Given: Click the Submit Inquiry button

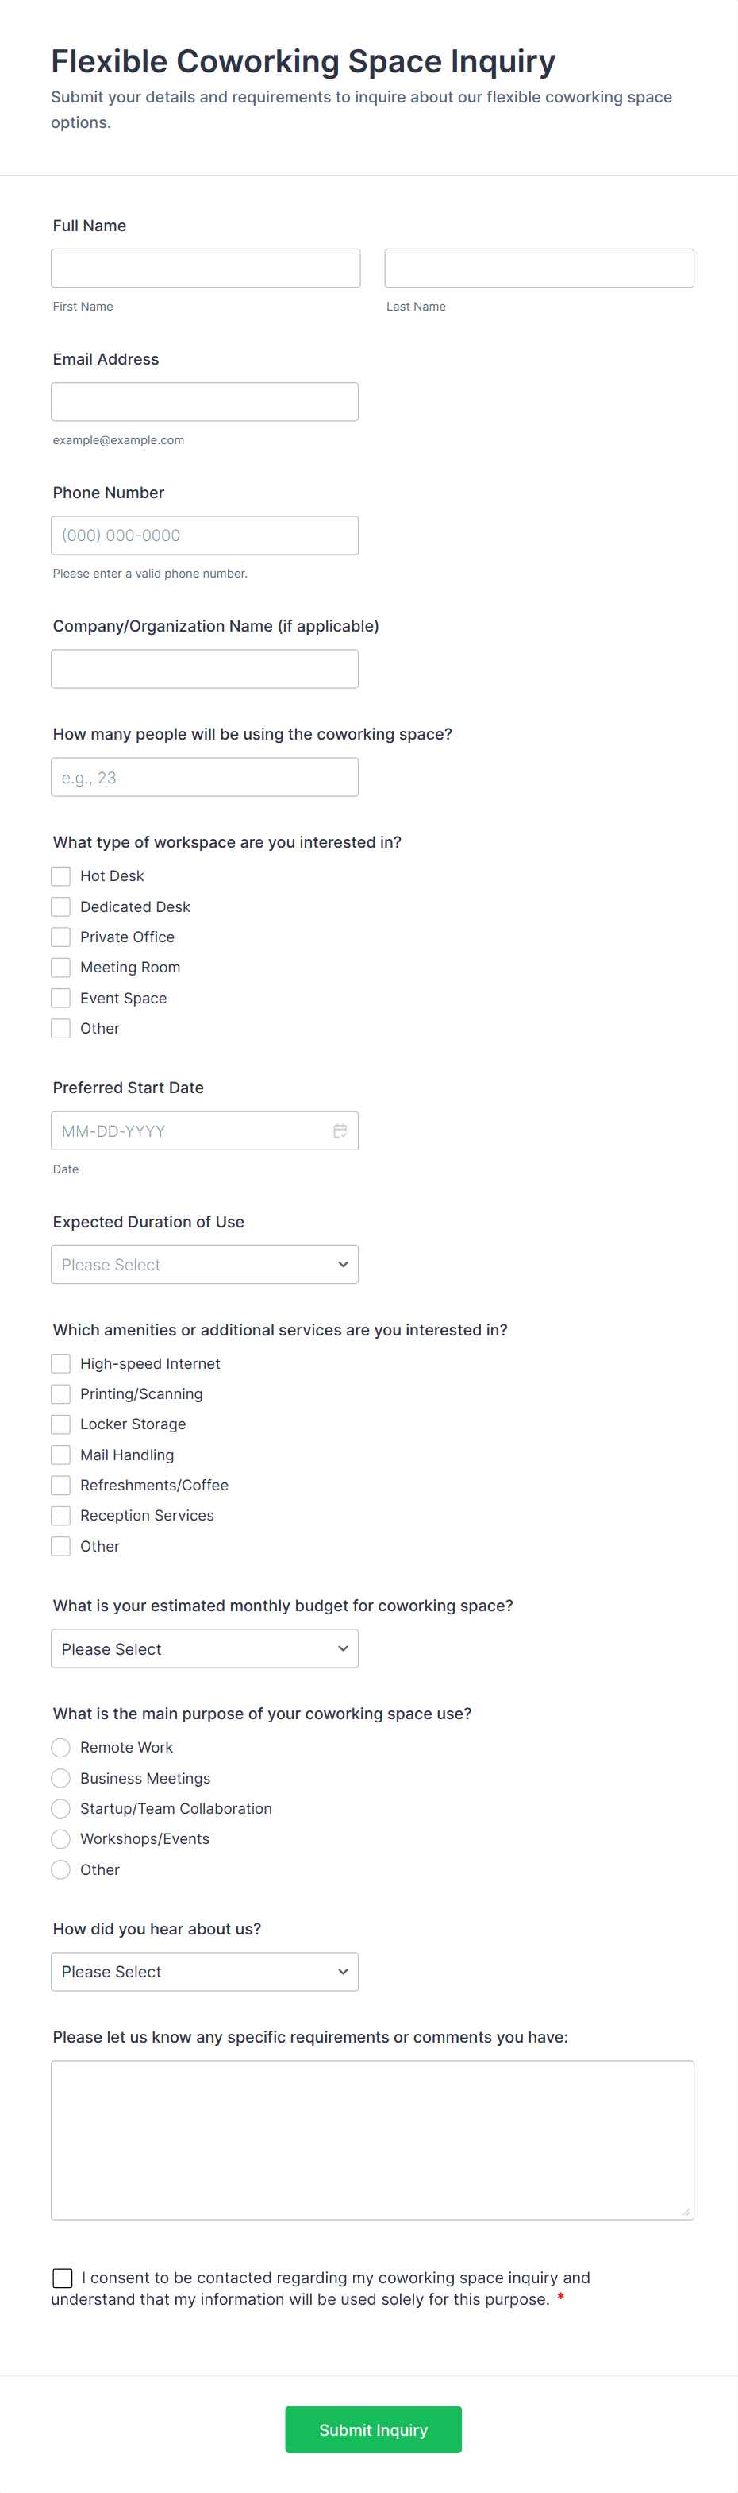Looking at the screenshot, I should (x=372, y=2429).
